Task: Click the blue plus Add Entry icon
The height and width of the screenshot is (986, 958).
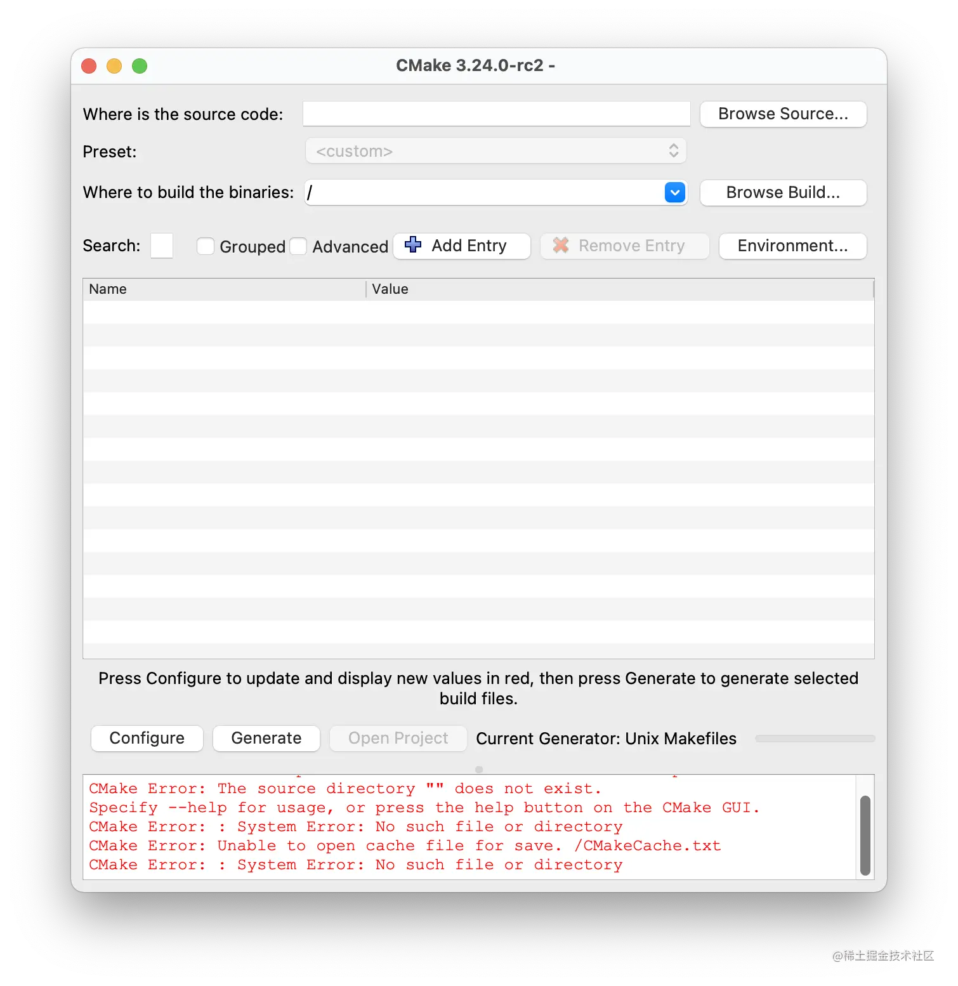Action: tap(413, 245)
